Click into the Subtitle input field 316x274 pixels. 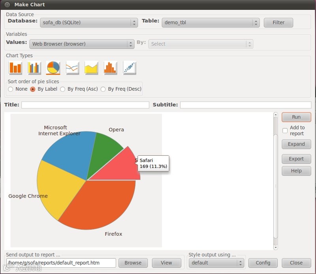pos(246,105)
